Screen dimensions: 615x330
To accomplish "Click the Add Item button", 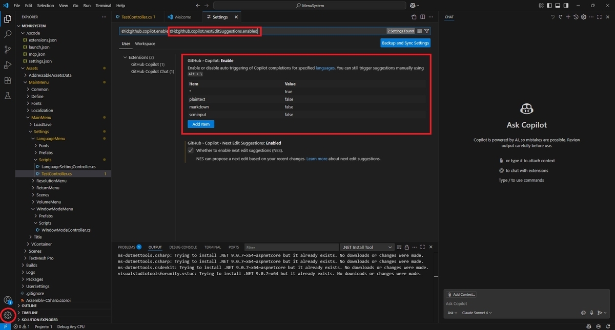I will click(x=201, y=124).
